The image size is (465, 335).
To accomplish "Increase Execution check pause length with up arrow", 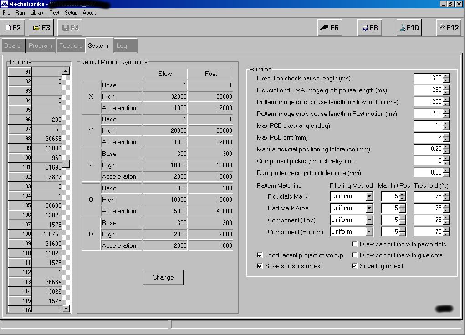I will [x=446, y=76].
